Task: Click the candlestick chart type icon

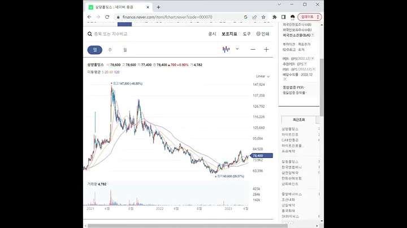Action: tap(226, 49)
